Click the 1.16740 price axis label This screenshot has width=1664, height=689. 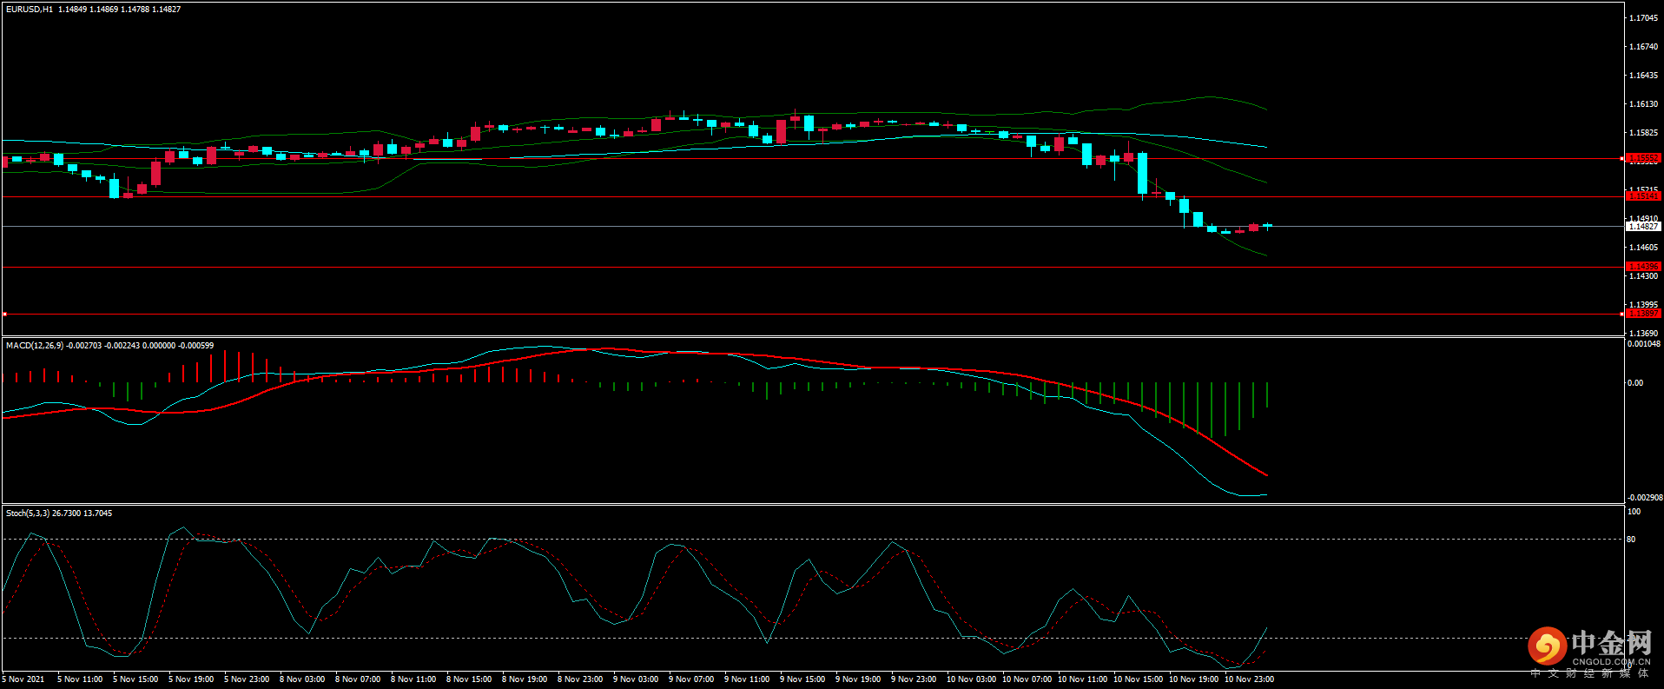click(1643, 47)
